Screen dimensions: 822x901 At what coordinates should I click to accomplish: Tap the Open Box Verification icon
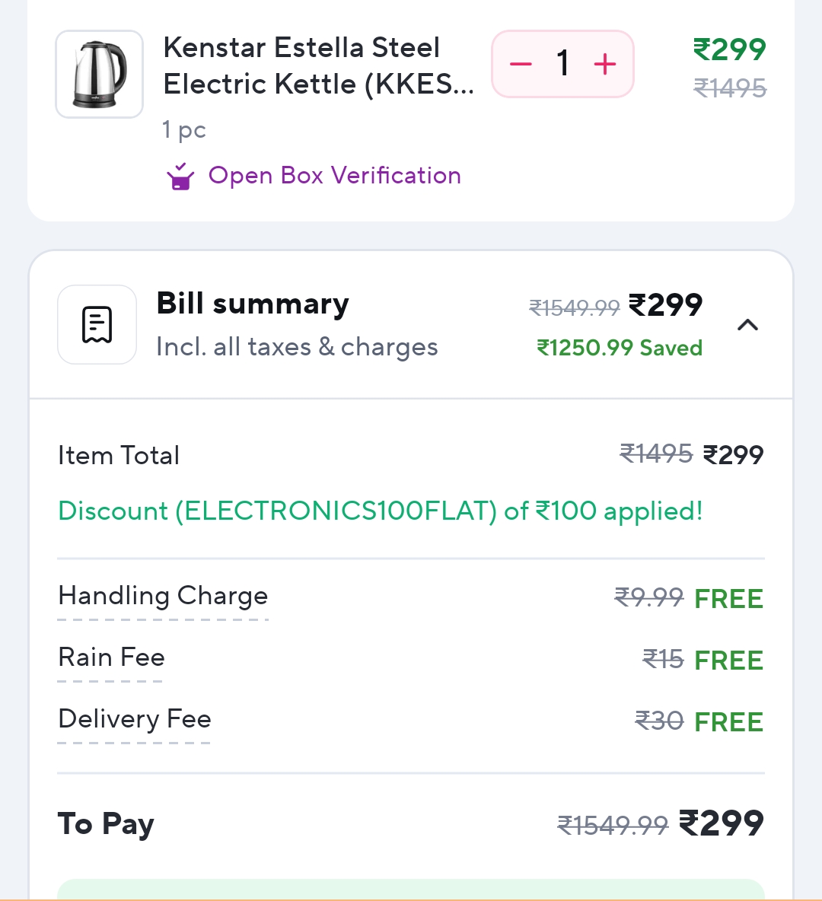click(x=180, y=177)
